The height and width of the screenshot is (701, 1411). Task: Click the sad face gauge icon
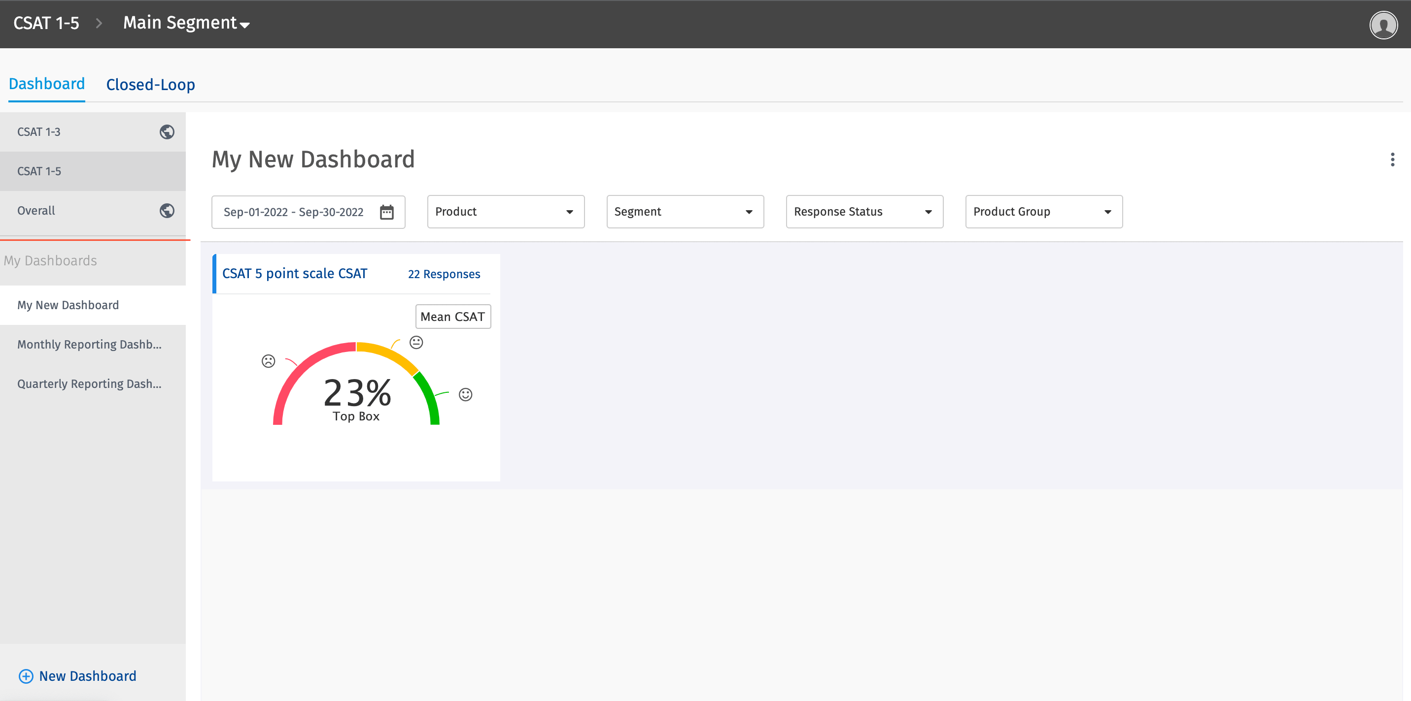click(x=269, y=361)
